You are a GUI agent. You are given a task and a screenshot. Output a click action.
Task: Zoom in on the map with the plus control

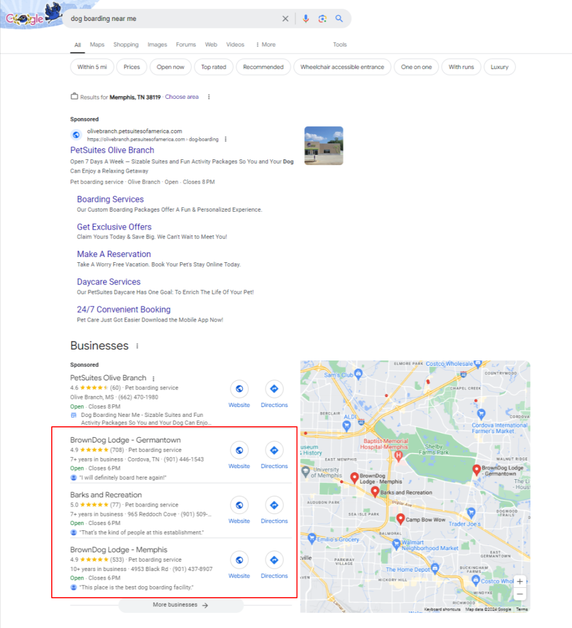[x=520, y=581]
